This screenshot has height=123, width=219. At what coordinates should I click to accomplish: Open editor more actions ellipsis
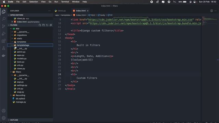[216, 11]
